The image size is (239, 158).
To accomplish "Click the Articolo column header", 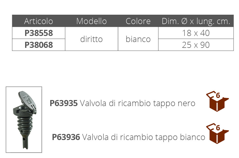I will coord(39,21).
